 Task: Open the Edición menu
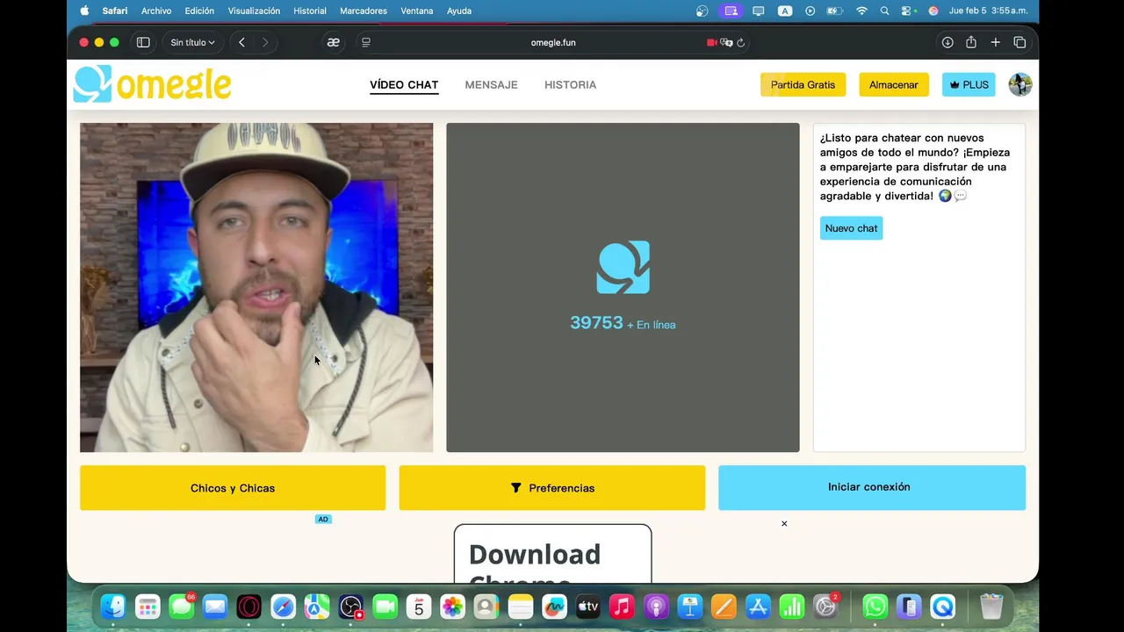pos(199,11)
